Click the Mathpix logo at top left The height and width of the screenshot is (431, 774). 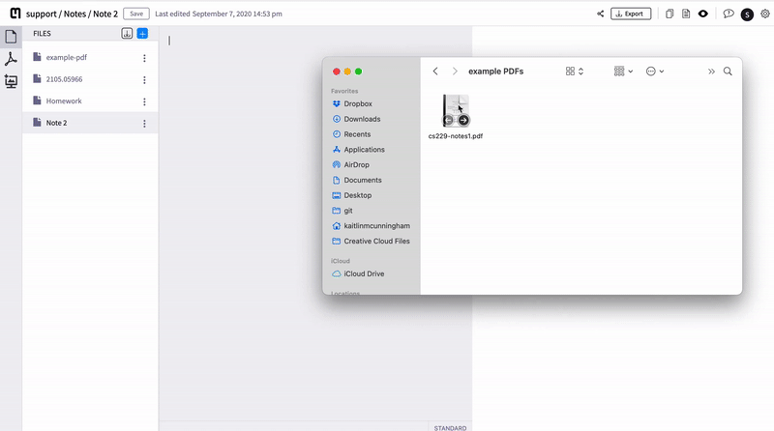click(15, 14)
